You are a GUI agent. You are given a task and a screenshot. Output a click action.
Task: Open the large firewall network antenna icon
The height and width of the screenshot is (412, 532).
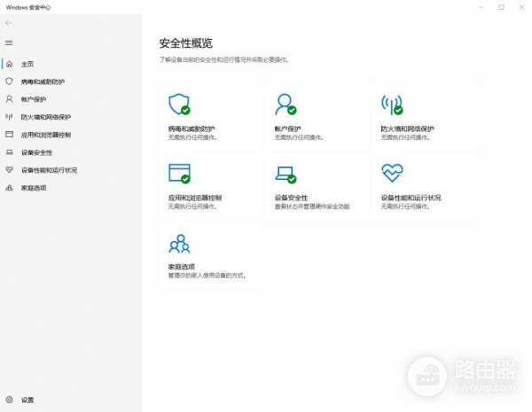coord(392,105)
